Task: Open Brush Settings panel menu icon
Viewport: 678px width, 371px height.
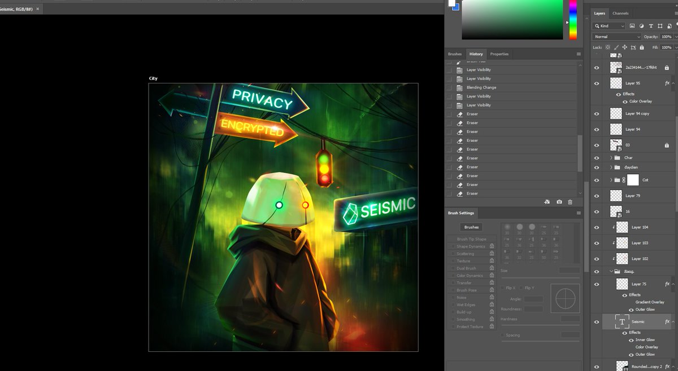Action: click(579, 213)
